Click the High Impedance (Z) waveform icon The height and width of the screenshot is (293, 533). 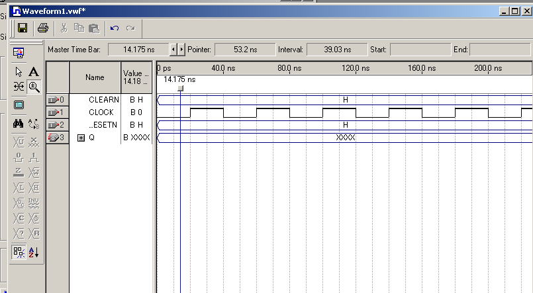19,173
